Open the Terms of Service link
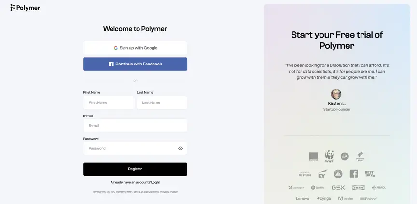This screenshot has width=417, height=204. pos(143,192)
